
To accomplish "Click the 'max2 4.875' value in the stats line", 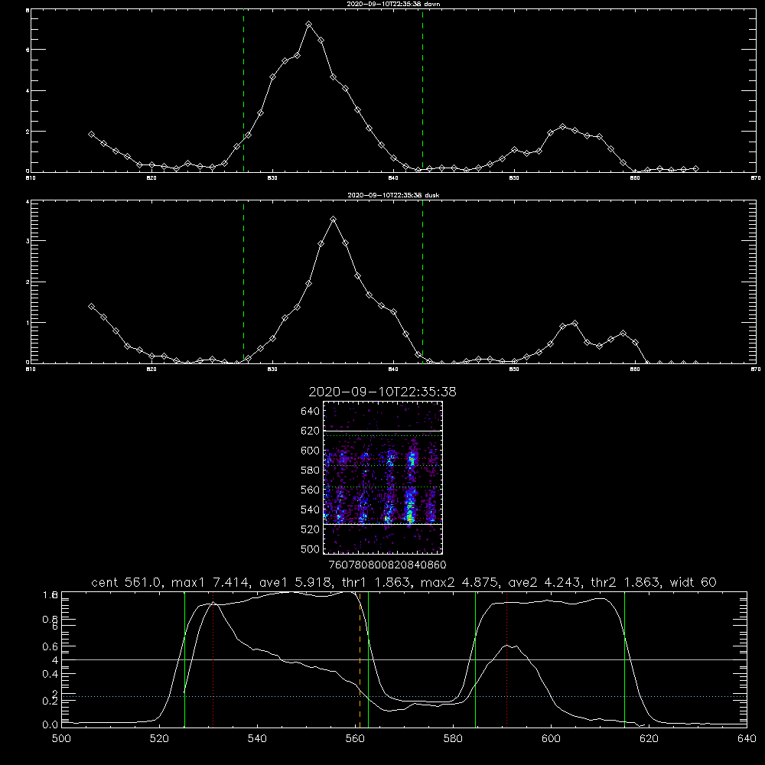I will pos(458,582).
